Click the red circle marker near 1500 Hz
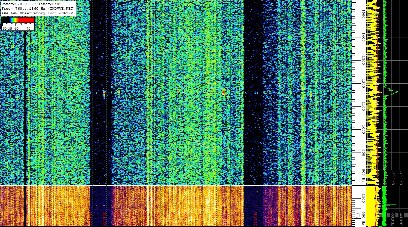408x227 pixels. [379, 18]
